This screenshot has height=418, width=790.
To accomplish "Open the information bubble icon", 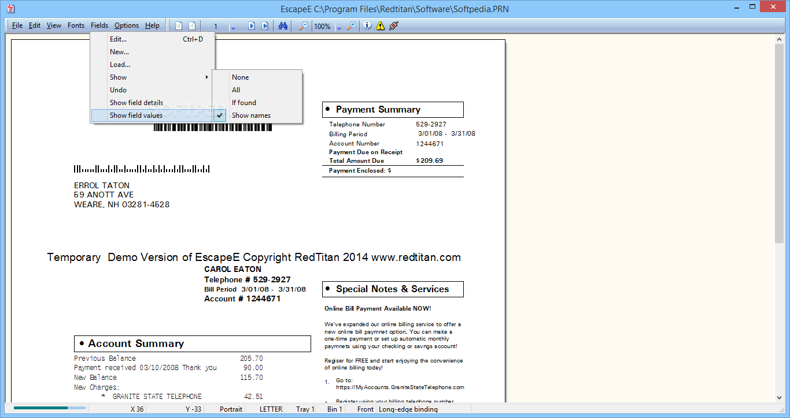I will point(367,25).
